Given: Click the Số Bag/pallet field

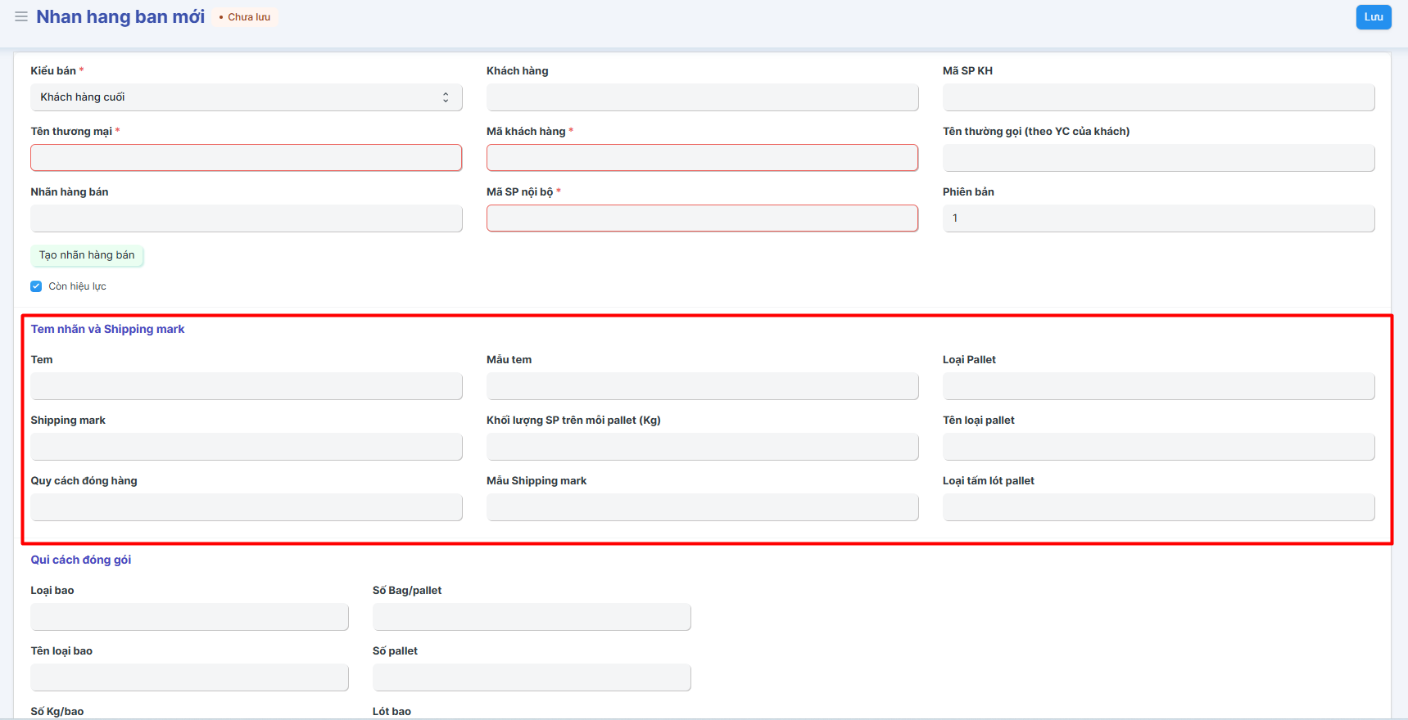Looking at the screenshot, I should coord(532,617).
